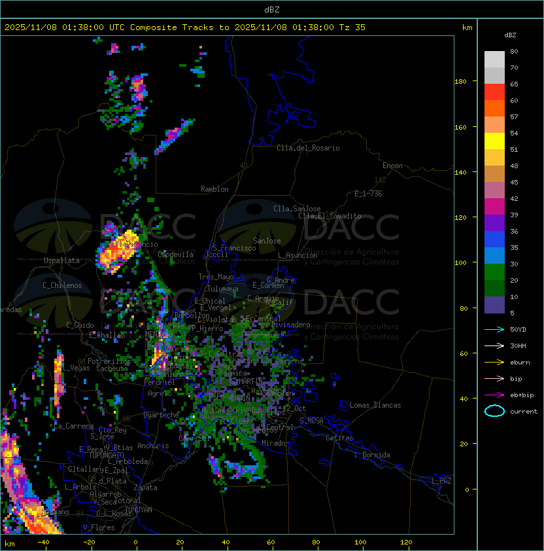Click the 'Lomas_Blancas' map label
544x551 pixels.
point(375,405)
